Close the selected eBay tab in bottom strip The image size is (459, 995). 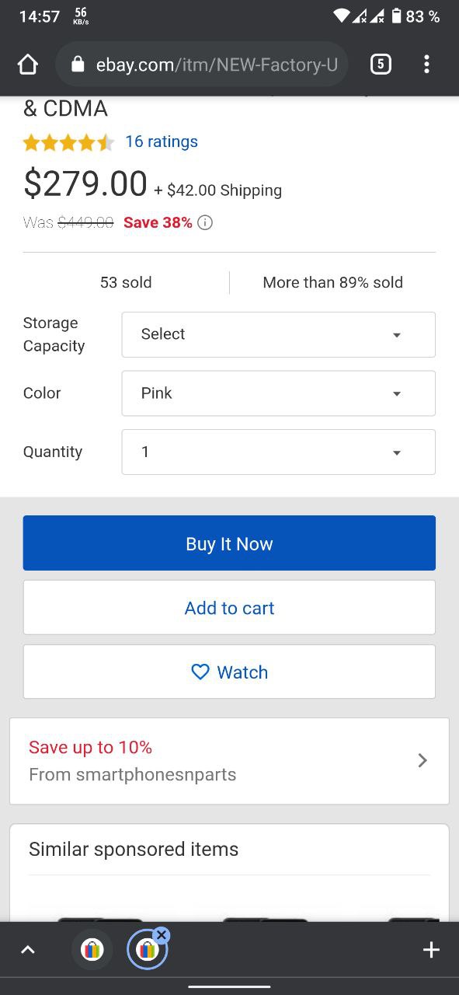coord(162,935)
